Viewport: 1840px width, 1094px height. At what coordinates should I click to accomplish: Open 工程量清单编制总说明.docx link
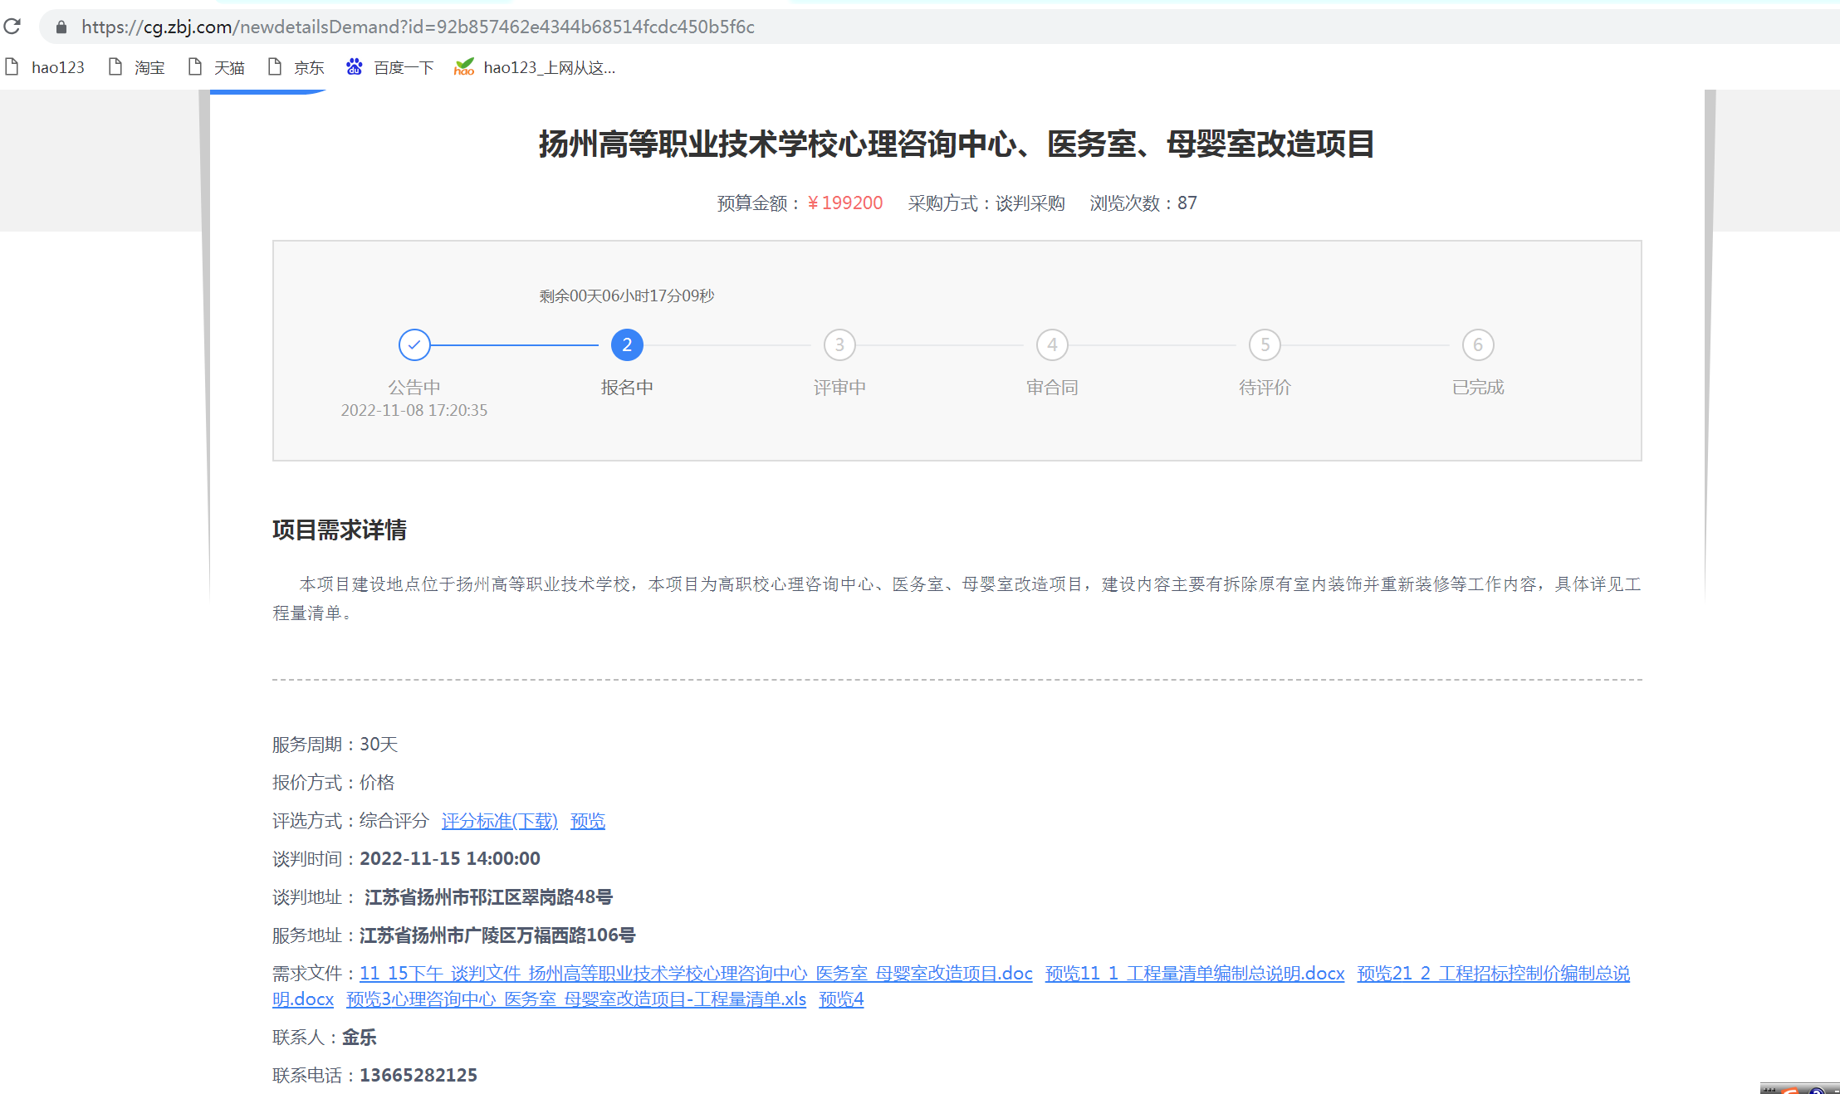[x=1235, y=973]
